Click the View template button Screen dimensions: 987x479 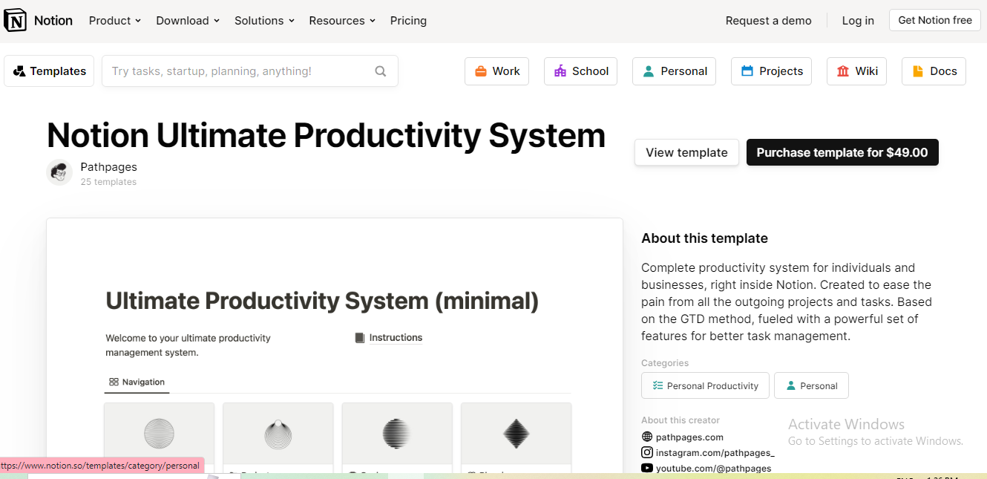click(686, 152)
